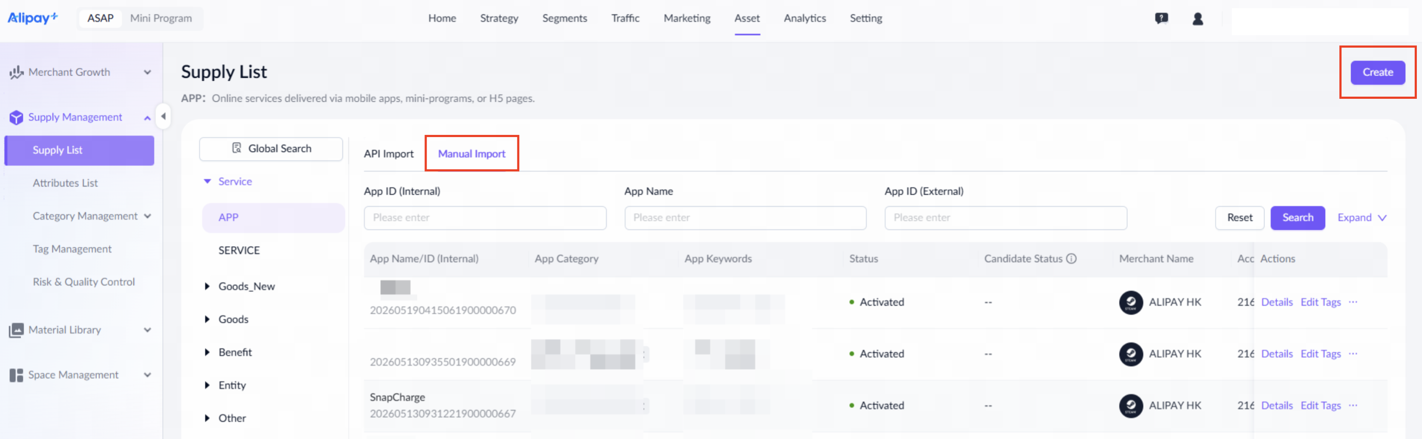Expand Merchant Growth menu chevron
Image resolution: width=1422 pixels, height=439 pixels.
[x=148, y=72]
